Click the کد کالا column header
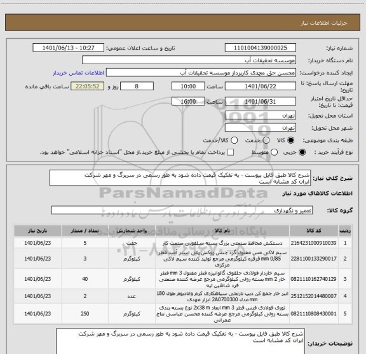This screenshot has width=366, height=354. (x=314, y=231)
